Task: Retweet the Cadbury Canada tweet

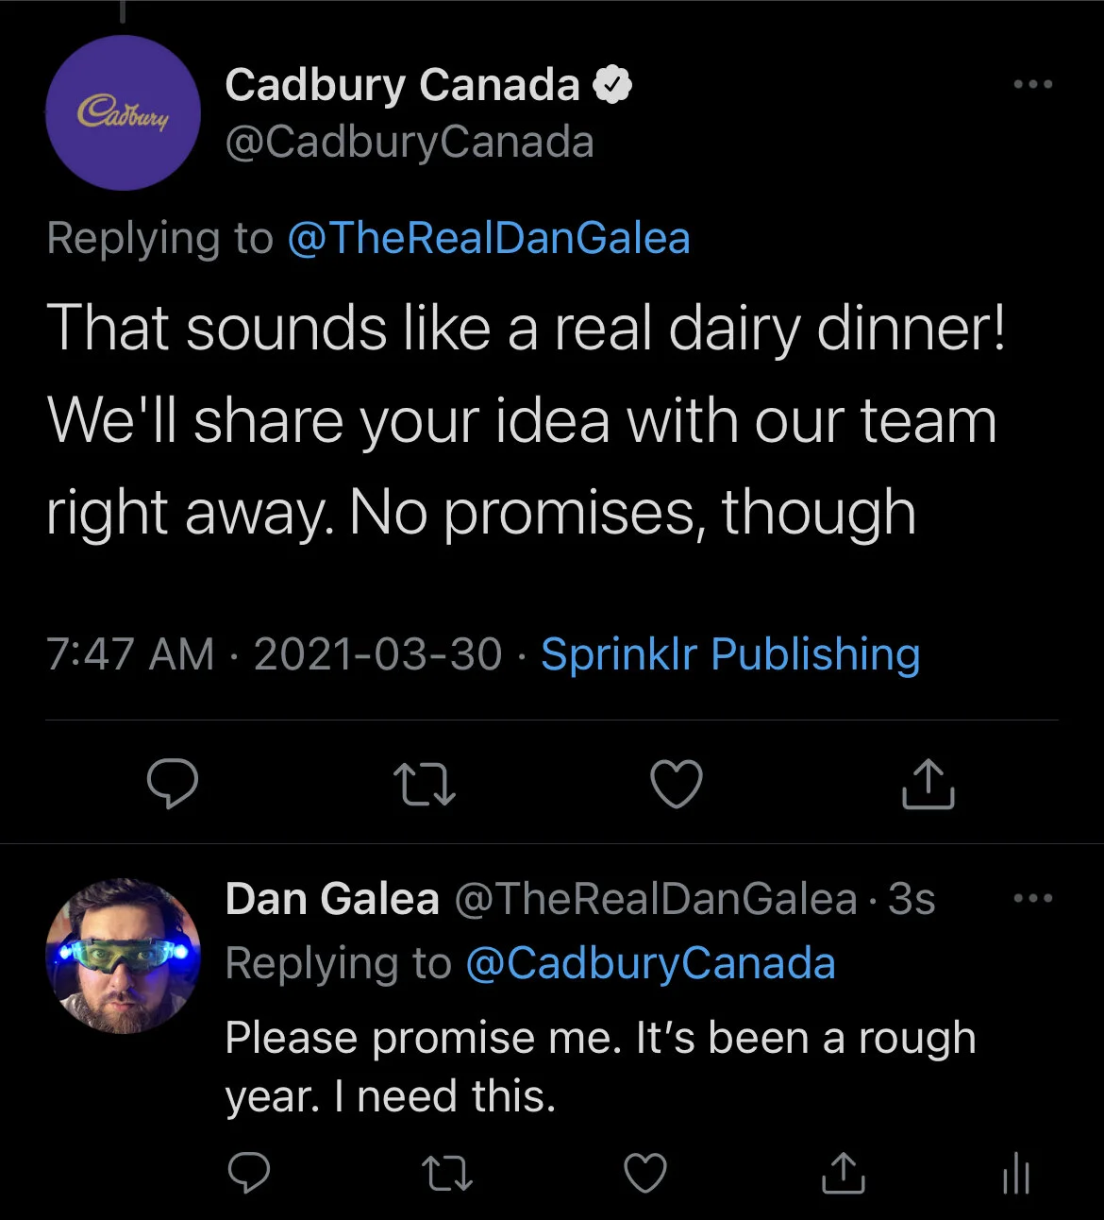Action: (x=424, y=786)
